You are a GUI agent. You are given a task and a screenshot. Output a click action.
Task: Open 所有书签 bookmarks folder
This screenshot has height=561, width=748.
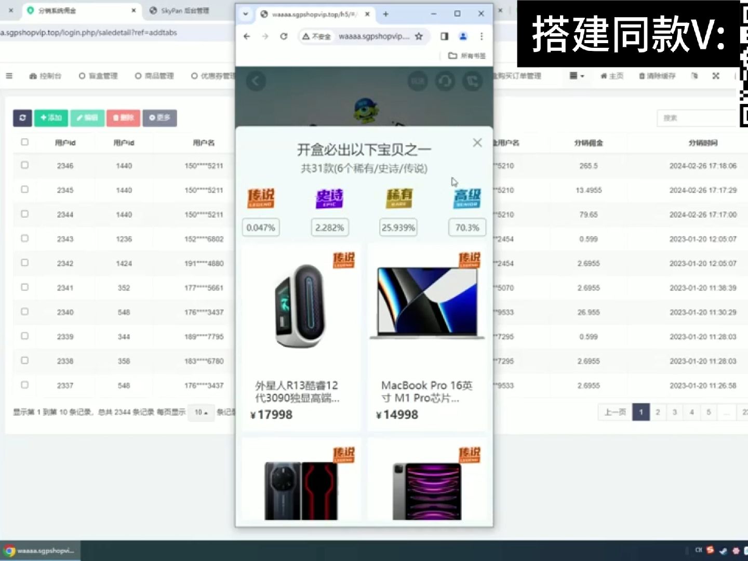(x=467, y=56)
